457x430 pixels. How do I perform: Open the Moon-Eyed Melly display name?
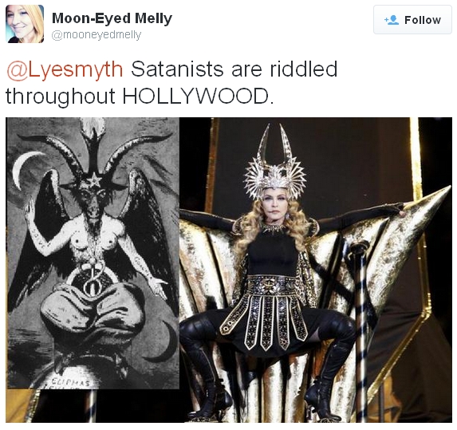click(x=112, y=18)
